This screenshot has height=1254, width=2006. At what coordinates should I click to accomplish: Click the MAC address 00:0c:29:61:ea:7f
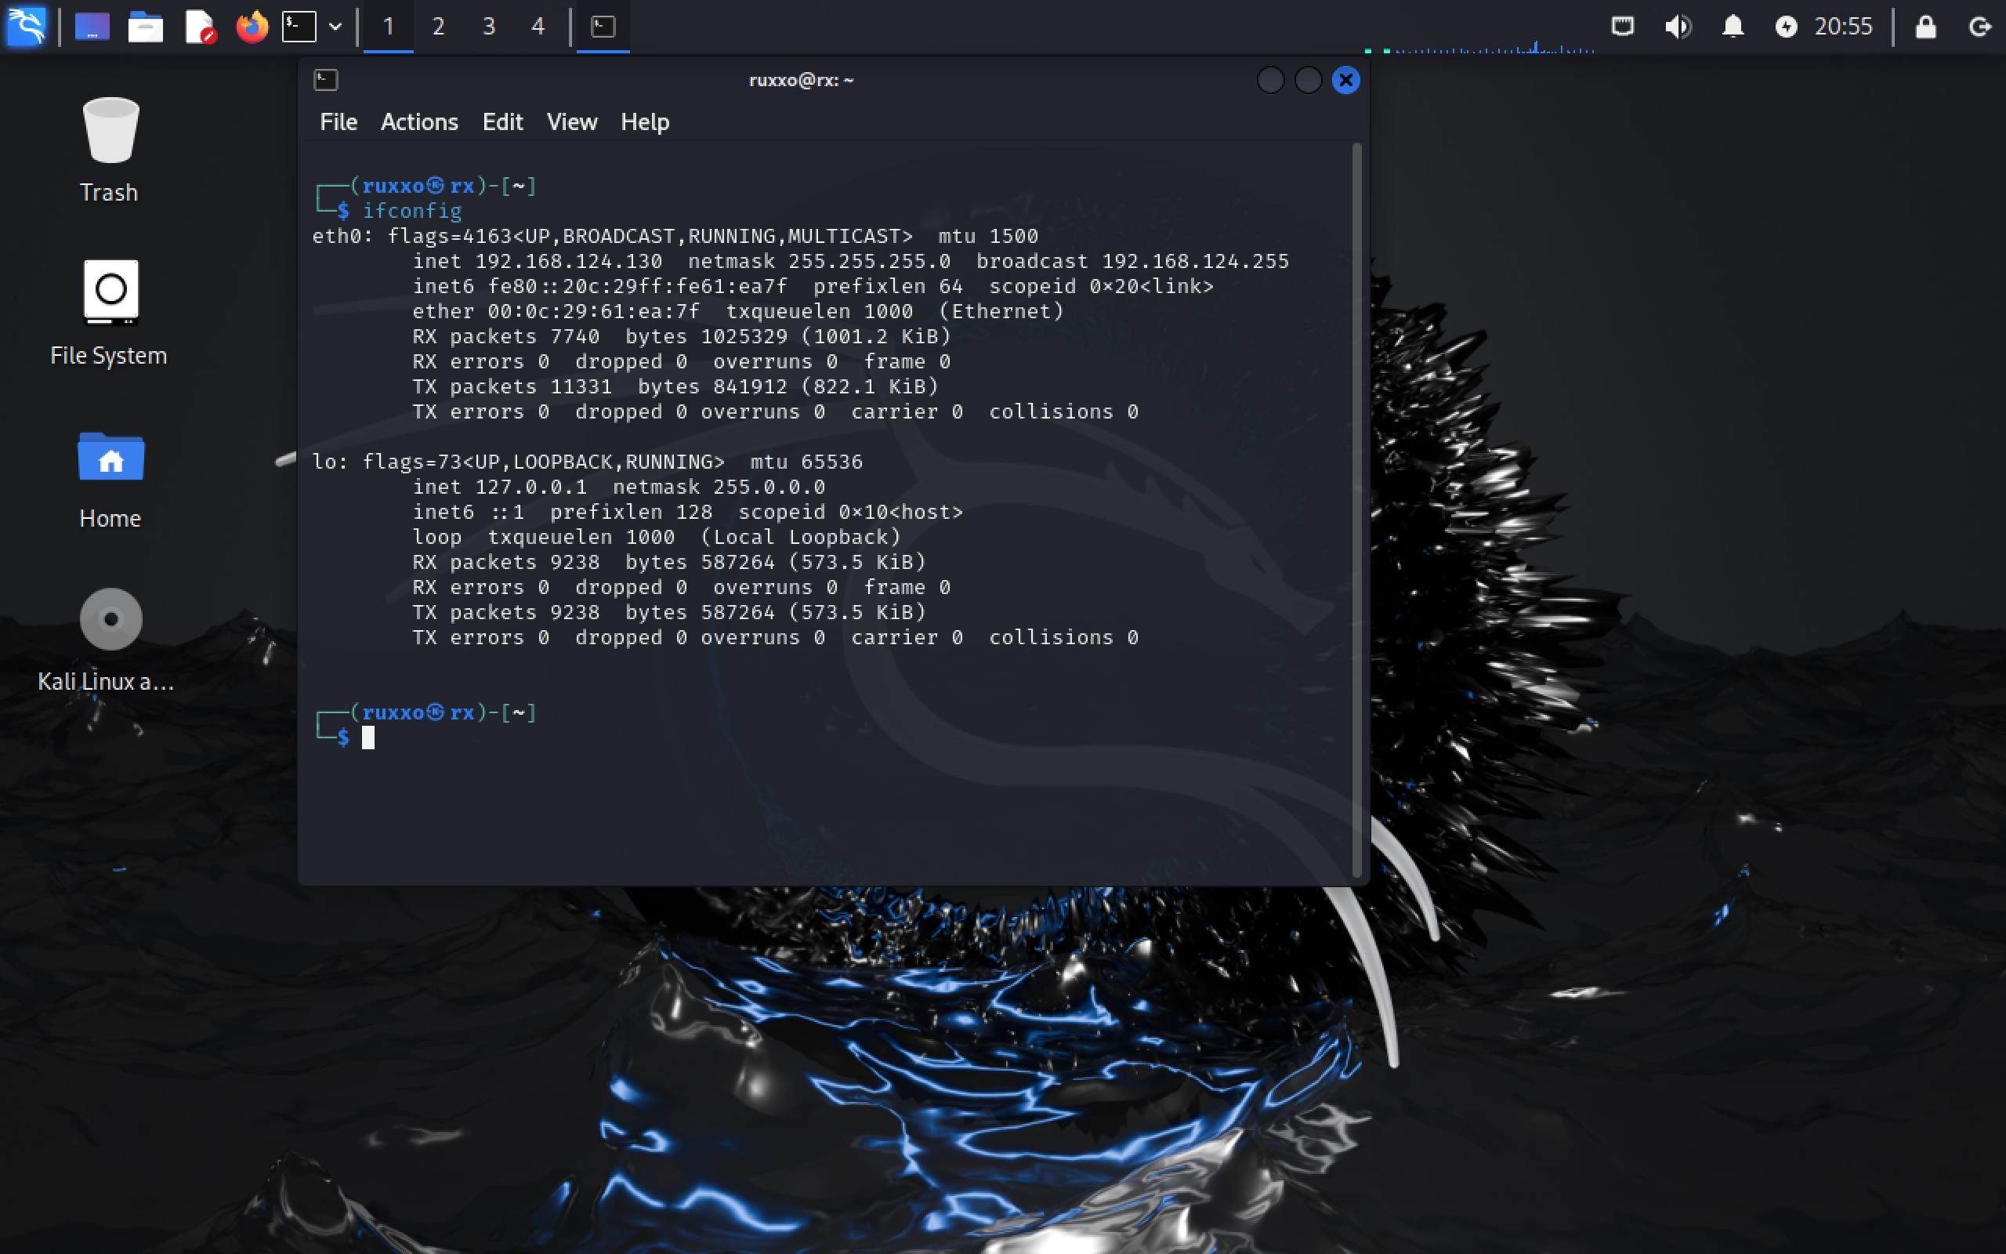click(x=593, y=312)
